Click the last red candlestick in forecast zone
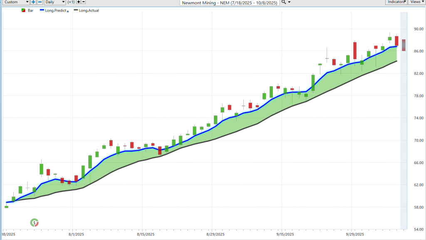The image size is (426, 240). coord(404,45)
